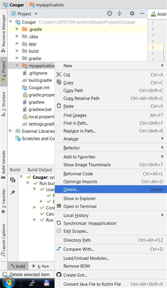
Task: Choose Copy Path
Action: point(111,91)
